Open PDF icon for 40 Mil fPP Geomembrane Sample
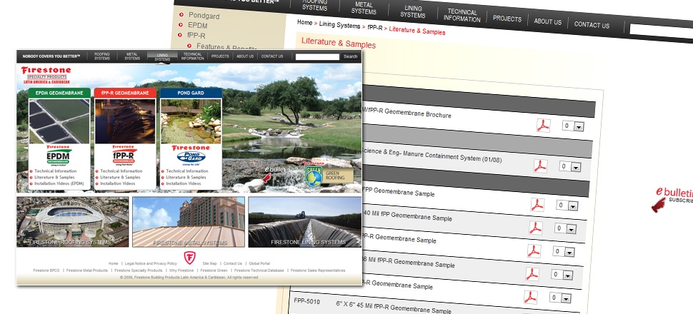The width and height of the screenshot is (693, 314). point(535,228)
